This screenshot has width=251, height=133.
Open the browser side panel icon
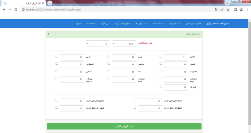[235, 9]
